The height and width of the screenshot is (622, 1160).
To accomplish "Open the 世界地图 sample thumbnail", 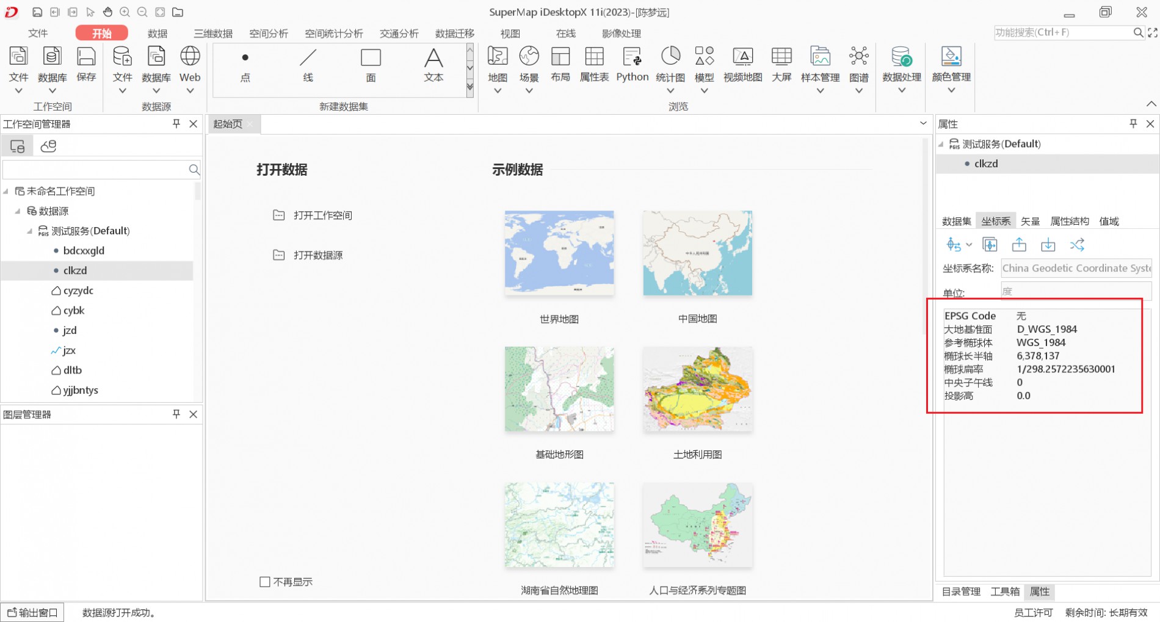I will [559, 253].
